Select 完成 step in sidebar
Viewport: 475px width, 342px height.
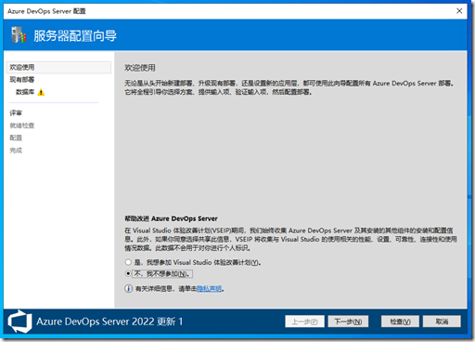16,151
